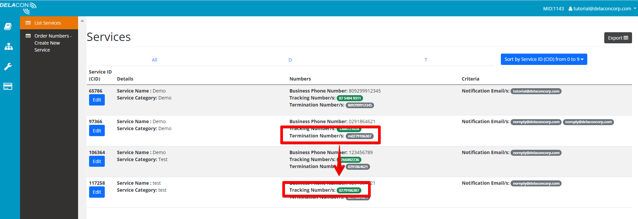Click Service ID 117258 text
Viewport: 638px width, 219px height.
click(97, 183)
